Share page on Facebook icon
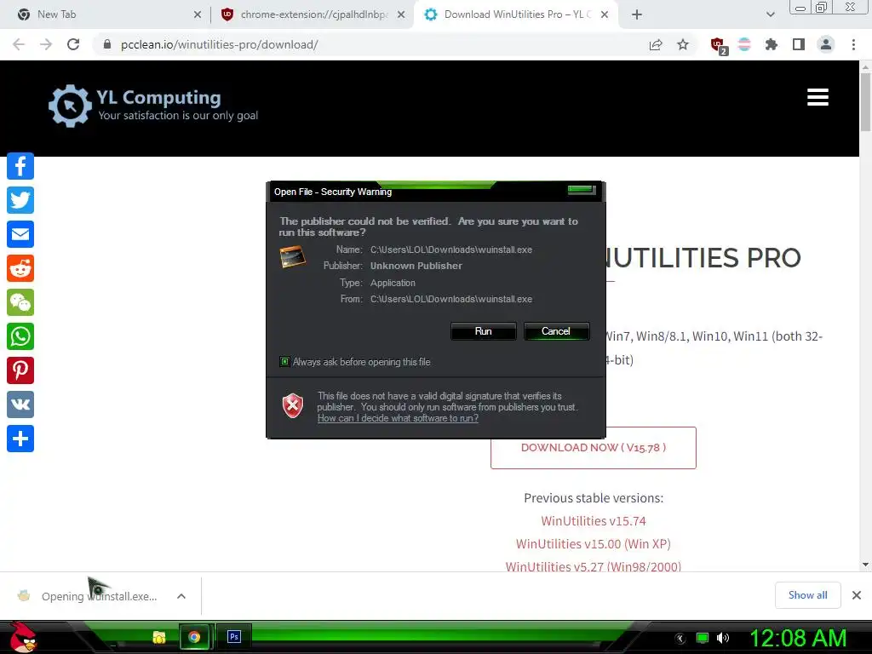 click(20, 166)
